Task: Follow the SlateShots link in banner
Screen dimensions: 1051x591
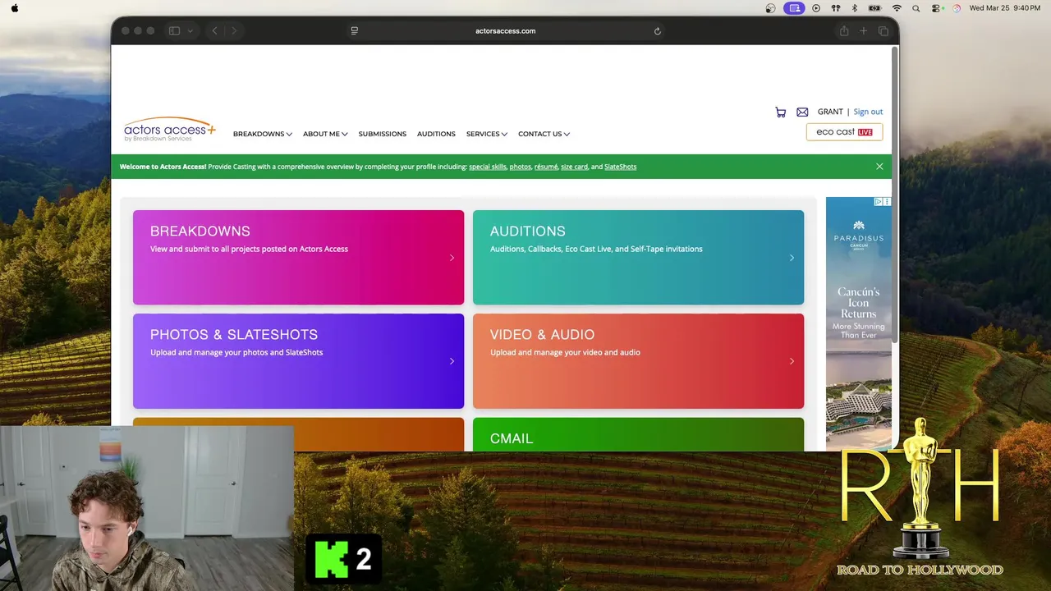Action: coord(620,167)
